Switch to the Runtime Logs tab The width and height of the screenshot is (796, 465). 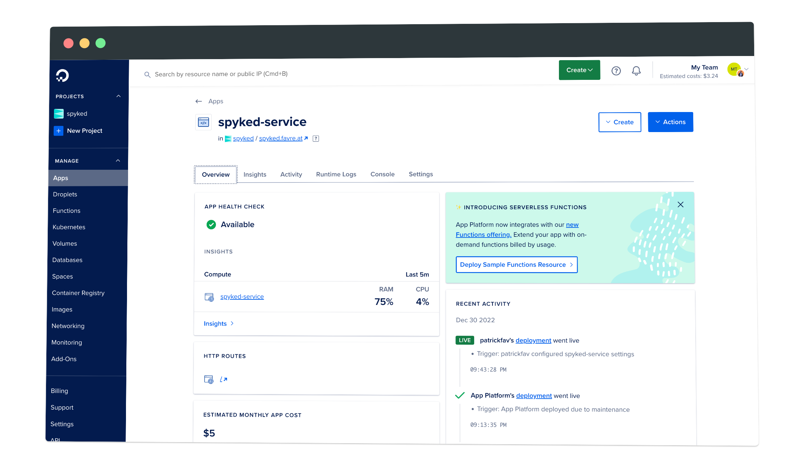[336, 174]
